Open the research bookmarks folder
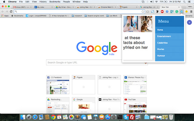Screen dimensions: 194x121 click(77, 16)
